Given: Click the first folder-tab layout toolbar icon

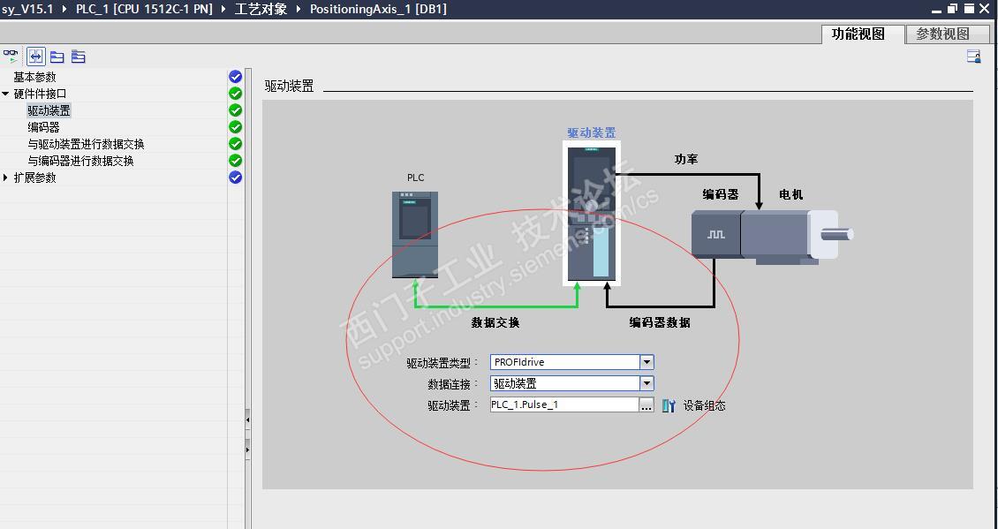Looking at the screenshot, I should 57,57.
